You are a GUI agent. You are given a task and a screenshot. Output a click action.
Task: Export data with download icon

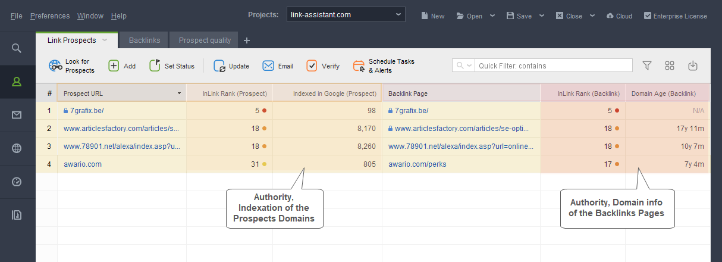(x=692, y=65)
